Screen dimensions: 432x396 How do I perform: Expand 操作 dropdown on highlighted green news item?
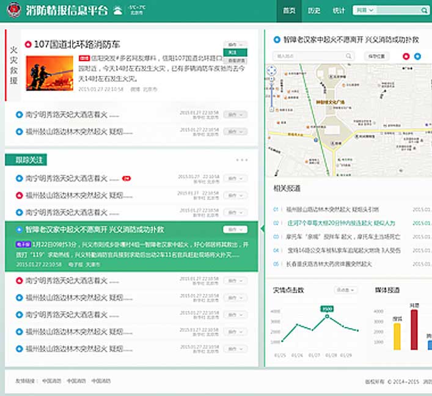pos(235,230)
